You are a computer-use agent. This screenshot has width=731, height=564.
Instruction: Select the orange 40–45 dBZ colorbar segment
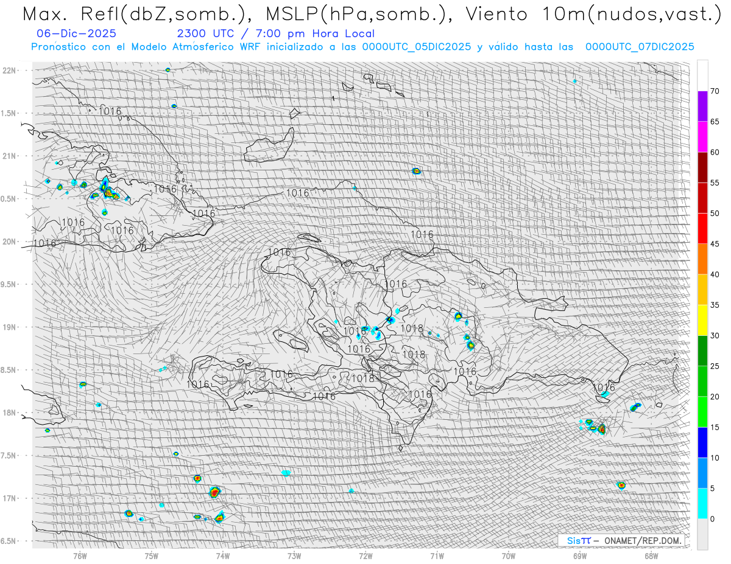point(702,259)
